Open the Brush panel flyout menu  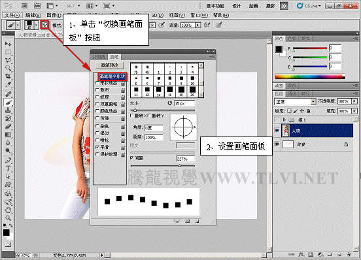tap(213, 57)
